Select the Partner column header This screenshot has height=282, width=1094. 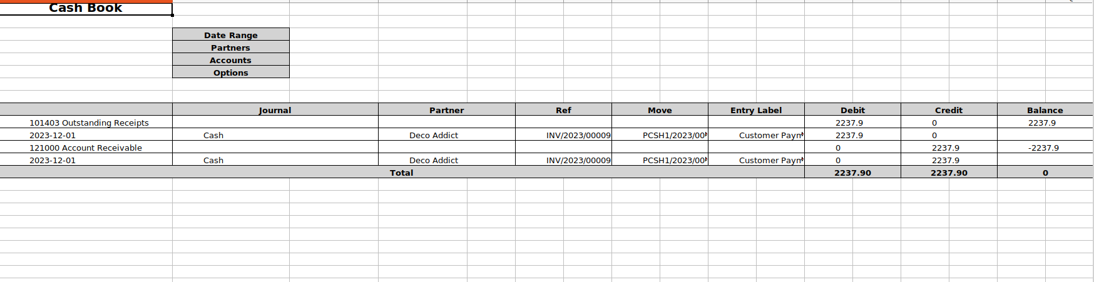(446, 110)
